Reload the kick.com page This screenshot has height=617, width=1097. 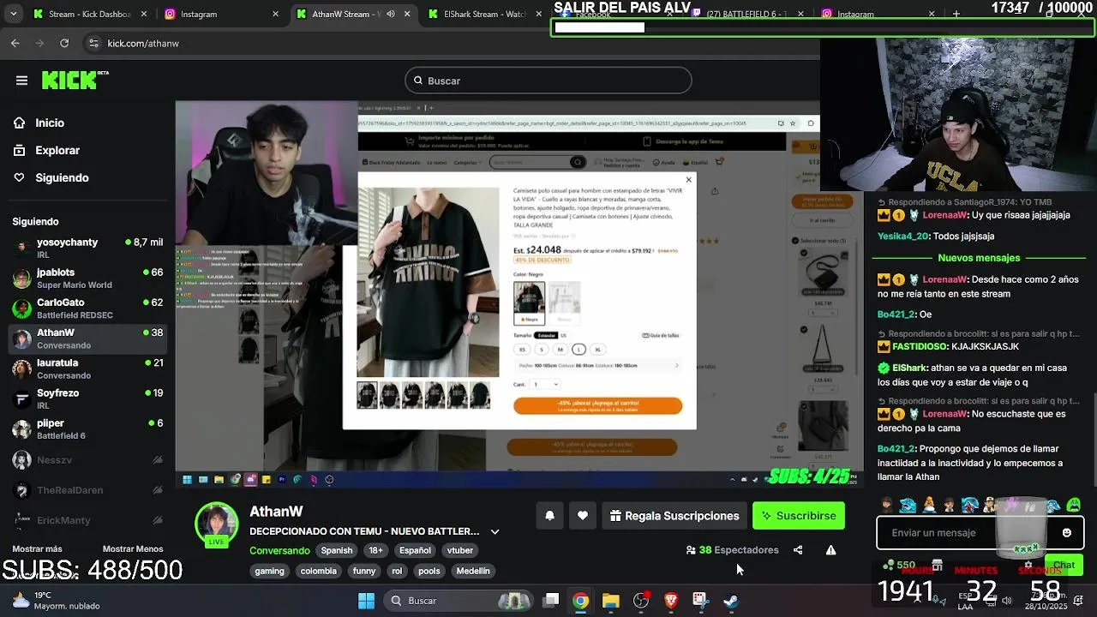(x=64, y=43)
